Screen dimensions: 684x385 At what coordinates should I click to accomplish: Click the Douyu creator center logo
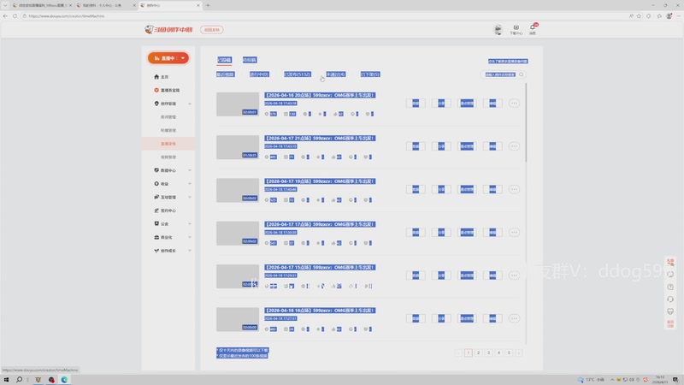coord(168,30)
